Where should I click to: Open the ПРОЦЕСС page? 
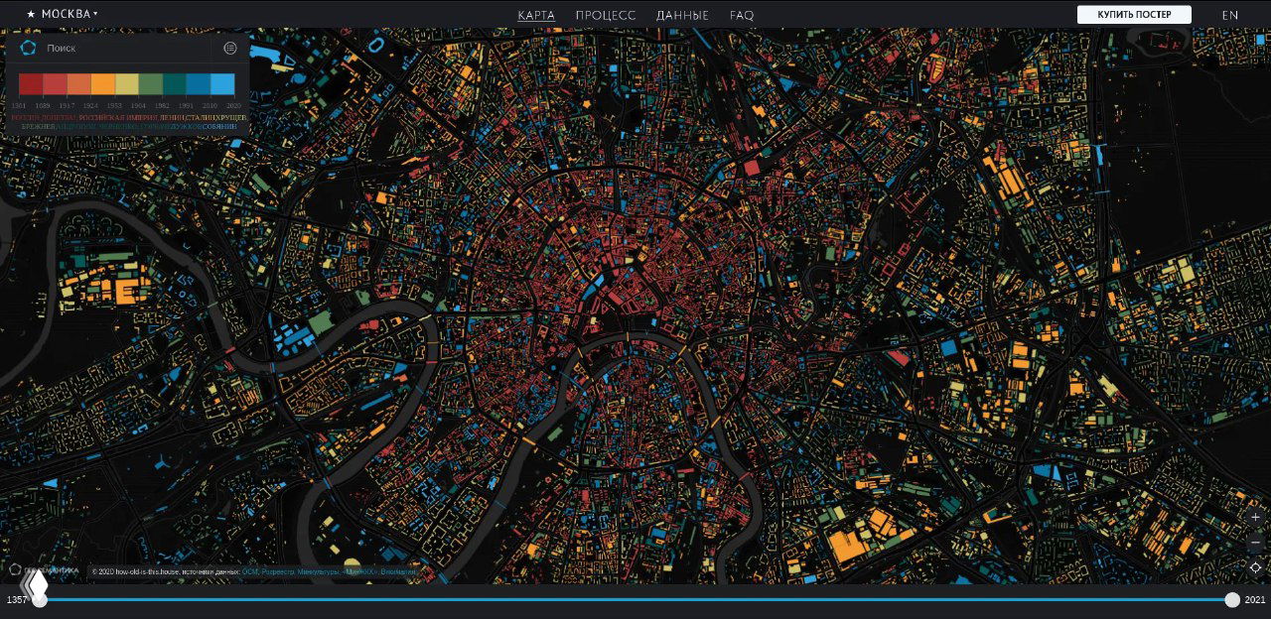[606, 15]
